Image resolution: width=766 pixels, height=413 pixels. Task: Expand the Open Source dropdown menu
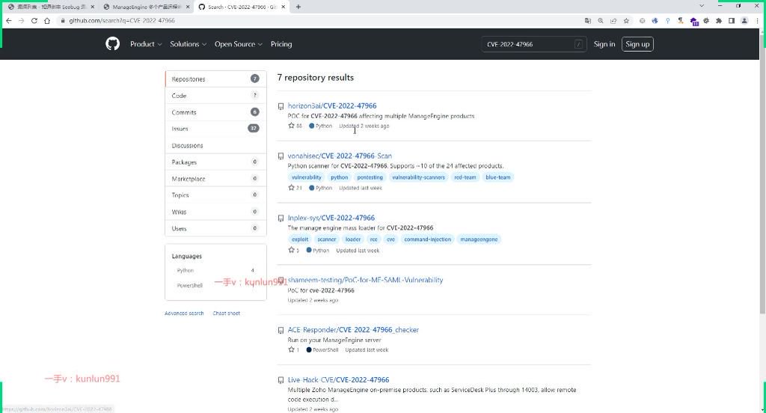239,44
